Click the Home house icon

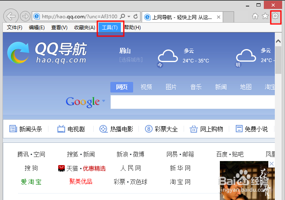tap(255, 16)
